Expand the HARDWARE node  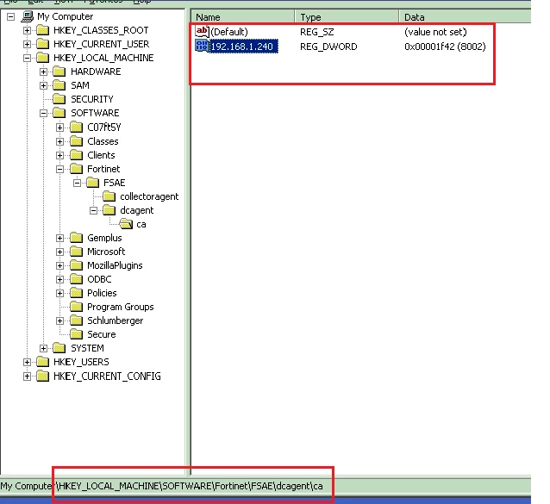coord(43,72)
